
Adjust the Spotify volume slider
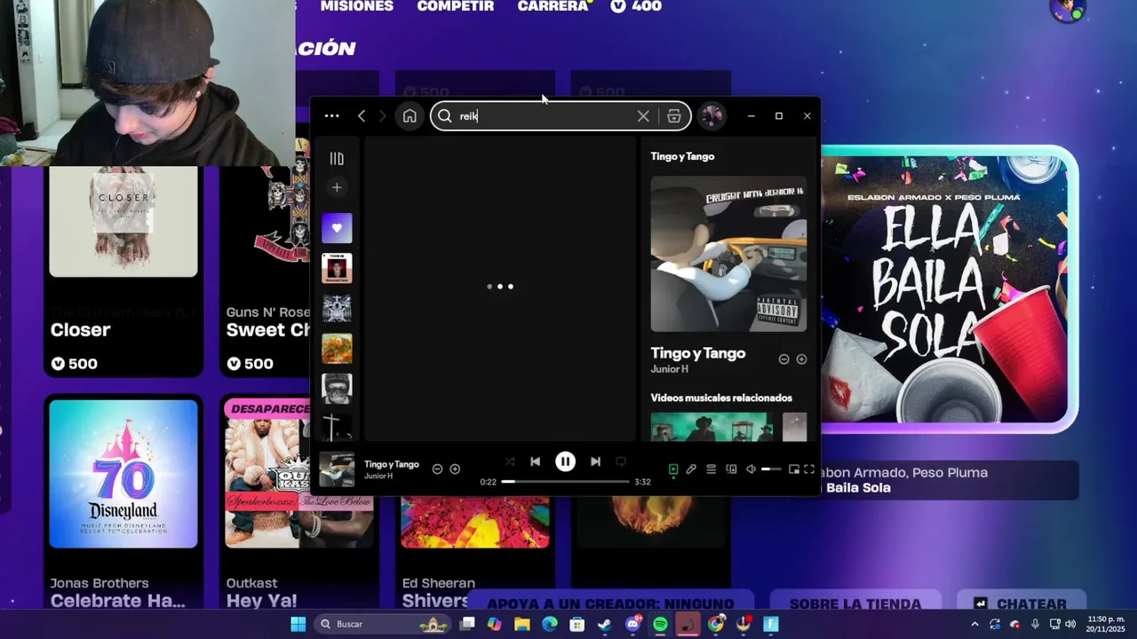pos(771,469)
